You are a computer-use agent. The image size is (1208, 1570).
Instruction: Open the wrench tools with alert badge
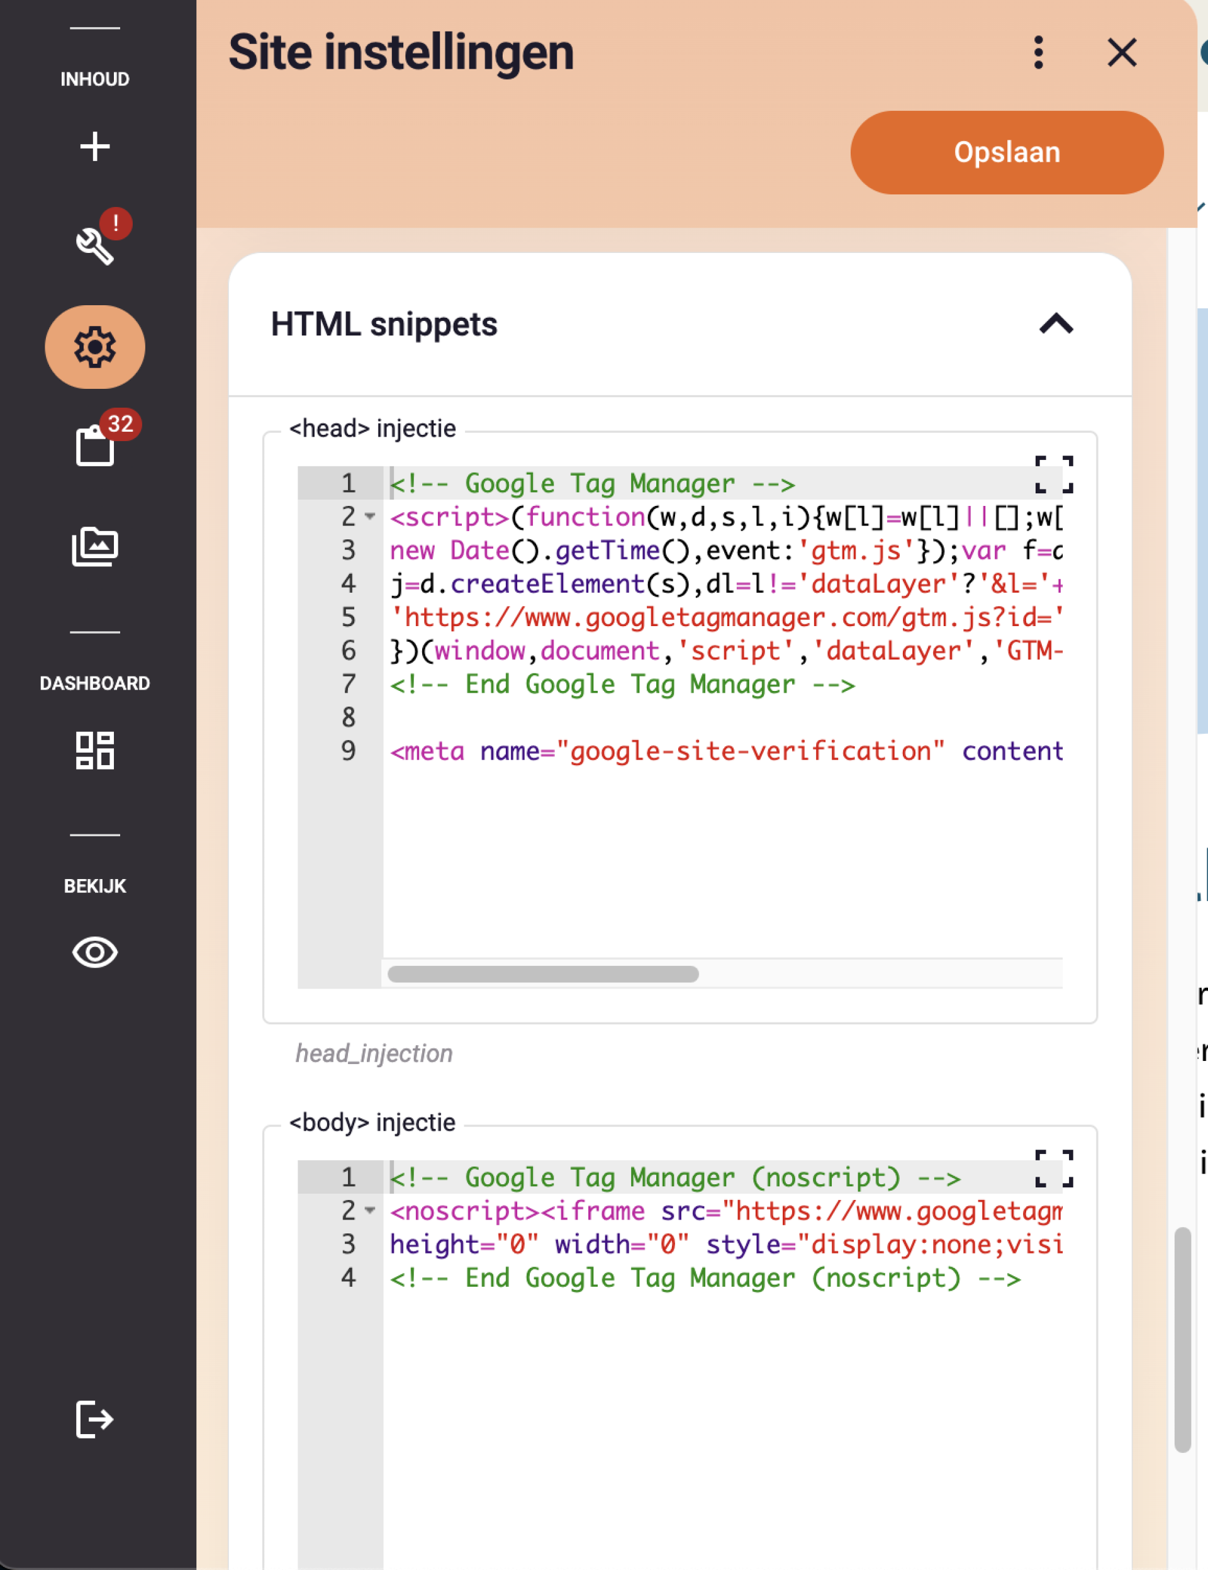pos(95,245)
